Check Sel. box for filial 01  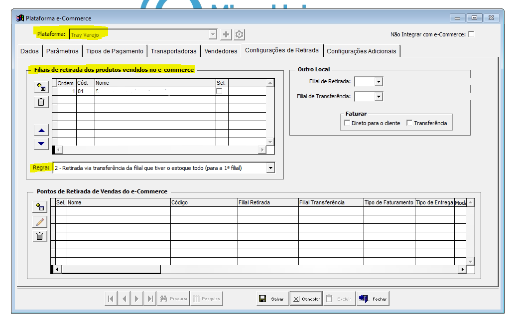(220, 91)
